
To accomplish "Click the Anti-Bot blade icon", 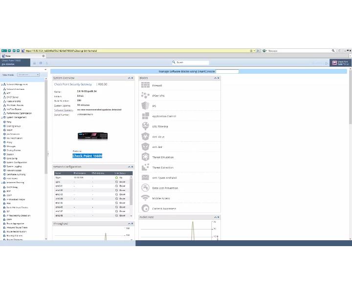I will pos(145,146).
